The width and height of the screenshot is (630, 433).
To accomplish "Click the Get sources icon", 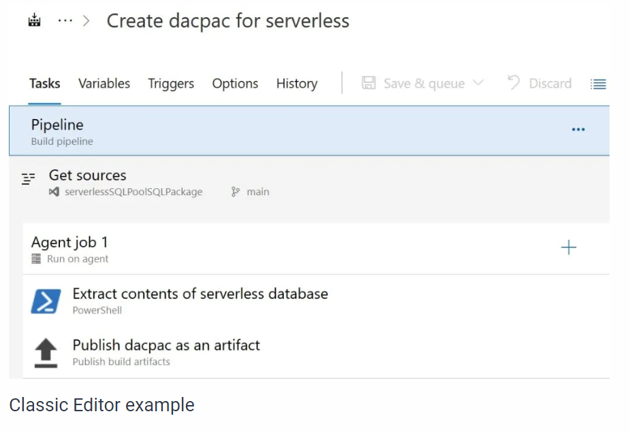I will (29, 179).
